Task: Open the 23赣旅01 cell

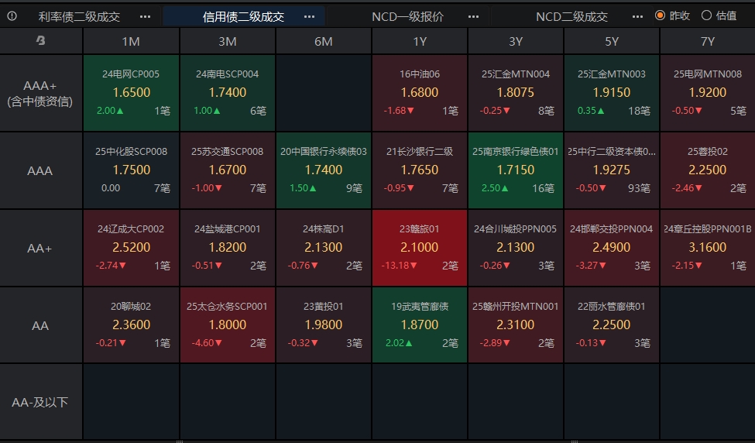Action: 420,248
